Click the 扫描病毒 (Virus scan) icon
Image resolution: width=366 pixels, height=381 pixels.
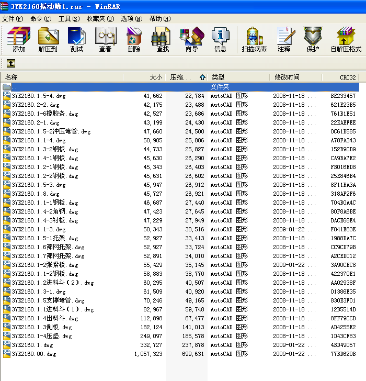click(254, 40)
